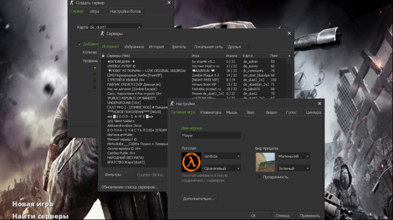Switch to the Клавиатура tab
Viewport: 393px width, 220px height.
point(211,112)
